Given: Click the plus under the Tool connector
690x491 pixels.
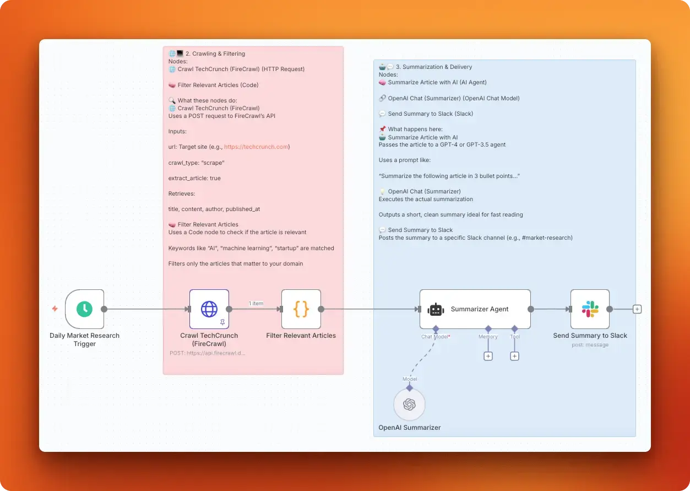Looking at the screenshot, I should tap(514, 356).
